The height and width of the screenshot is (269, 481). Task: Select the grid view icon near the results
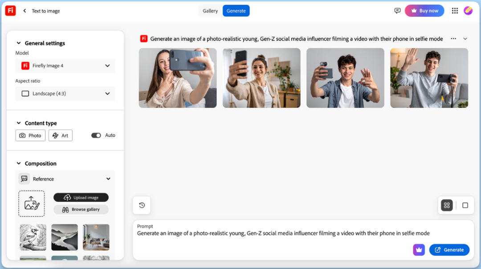[447, 205]
